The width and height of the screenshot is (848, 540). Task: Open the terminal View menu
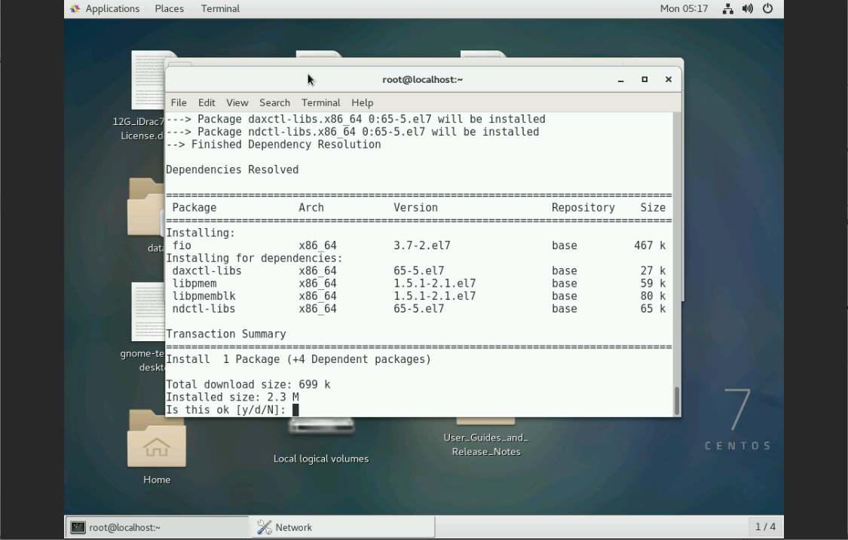(237, 102)
